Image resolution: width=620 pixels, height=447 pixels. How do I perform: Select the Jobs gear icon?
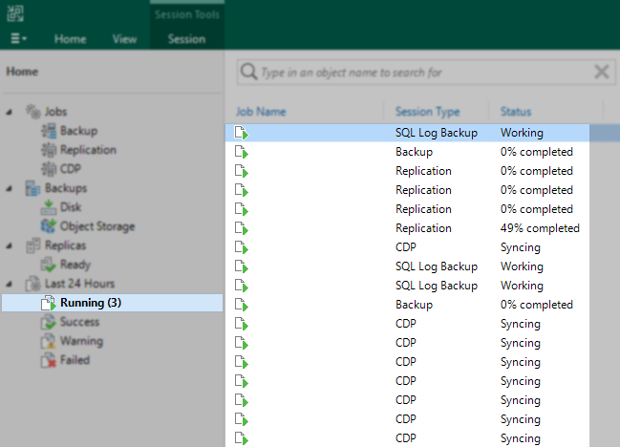[x=33, y=112]
